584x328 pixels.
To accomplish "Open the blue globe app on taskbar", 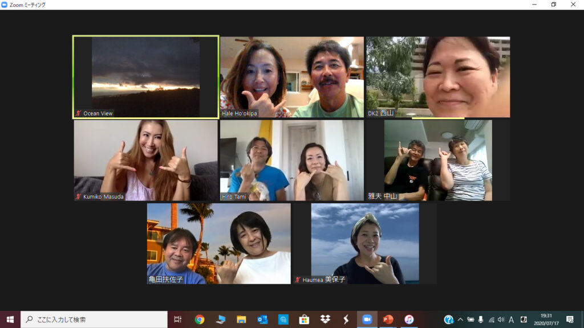I will click(x=283, y=319).
